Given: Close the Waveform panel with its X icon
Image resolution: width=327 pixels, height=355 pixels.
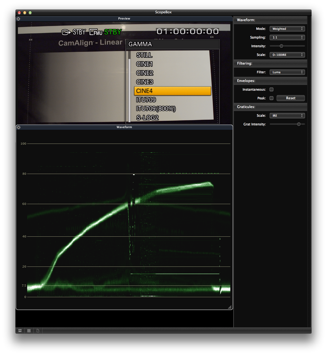Looking at the screenshot, I should pos(18,127).
